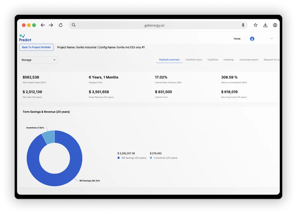Click the Payback Time 6 Years, 1 Months
This screenshot has height=214, width=297.
tap(103, 77)
